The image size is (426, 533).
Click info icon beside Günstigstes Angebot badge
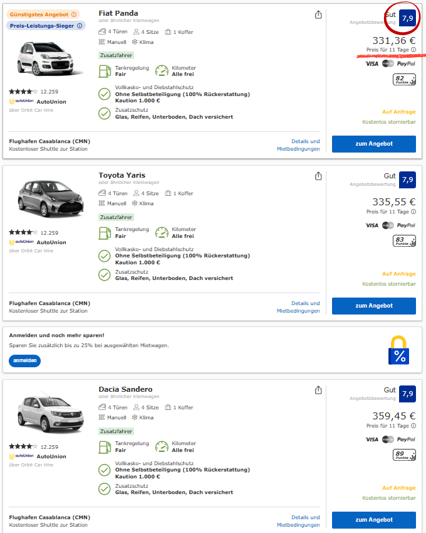(74, 14)
